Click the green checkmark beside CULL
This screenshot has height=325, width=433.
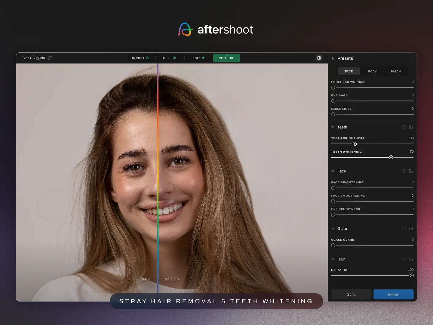174,58
